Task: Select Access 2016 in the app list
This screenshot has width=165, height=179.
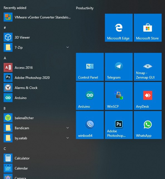Action: point(37,67)
